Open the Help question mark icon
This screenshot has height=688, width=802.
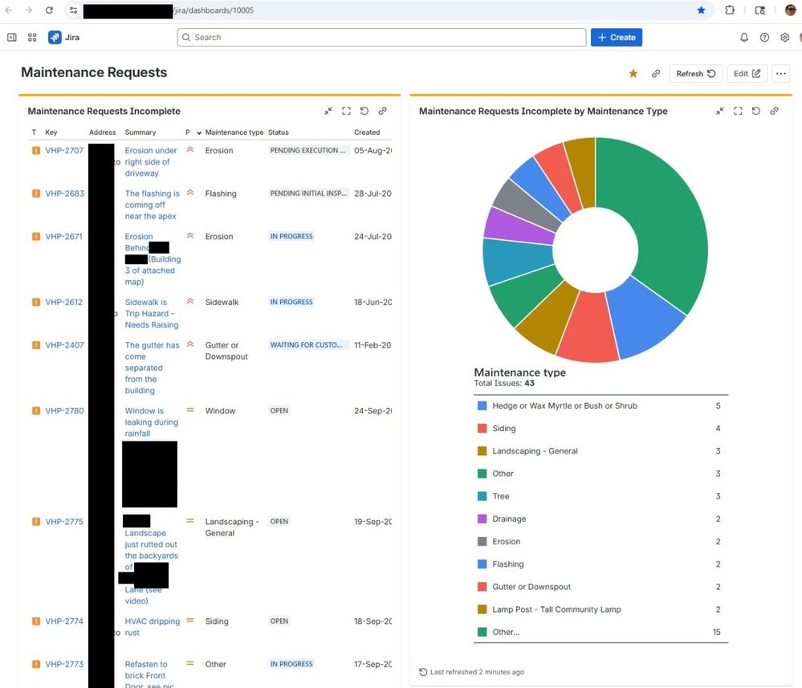click(765, 37)
